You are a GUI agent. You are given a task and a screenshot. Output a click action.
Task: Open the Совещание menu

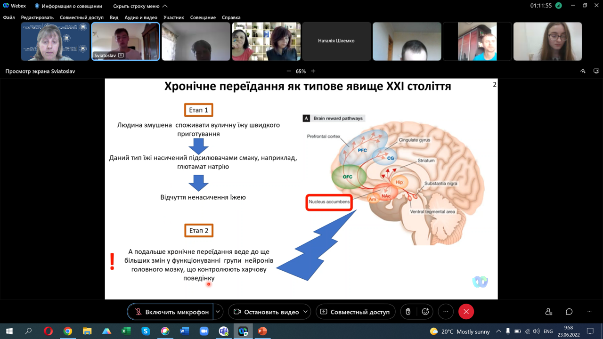tap(203, 17)
